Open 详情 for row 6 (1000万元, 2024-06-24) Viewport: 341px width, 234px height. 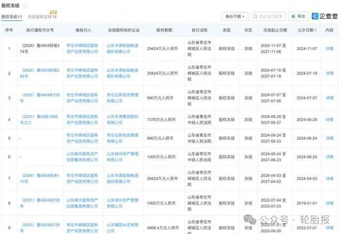[329, 157]
